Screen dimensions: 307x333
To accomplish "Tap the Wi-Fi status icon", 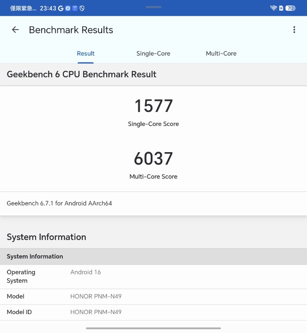I will 273,8.
